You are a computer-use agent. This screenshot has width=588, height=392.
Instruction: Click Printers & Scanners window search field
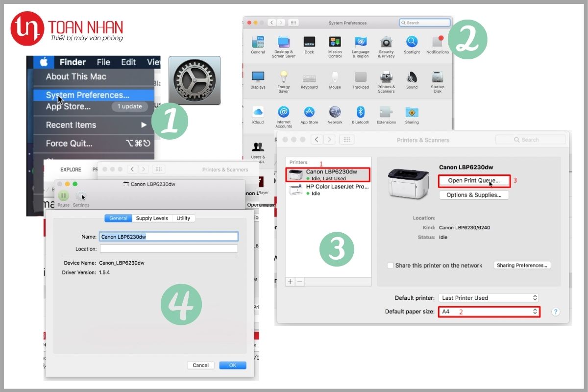530,140
